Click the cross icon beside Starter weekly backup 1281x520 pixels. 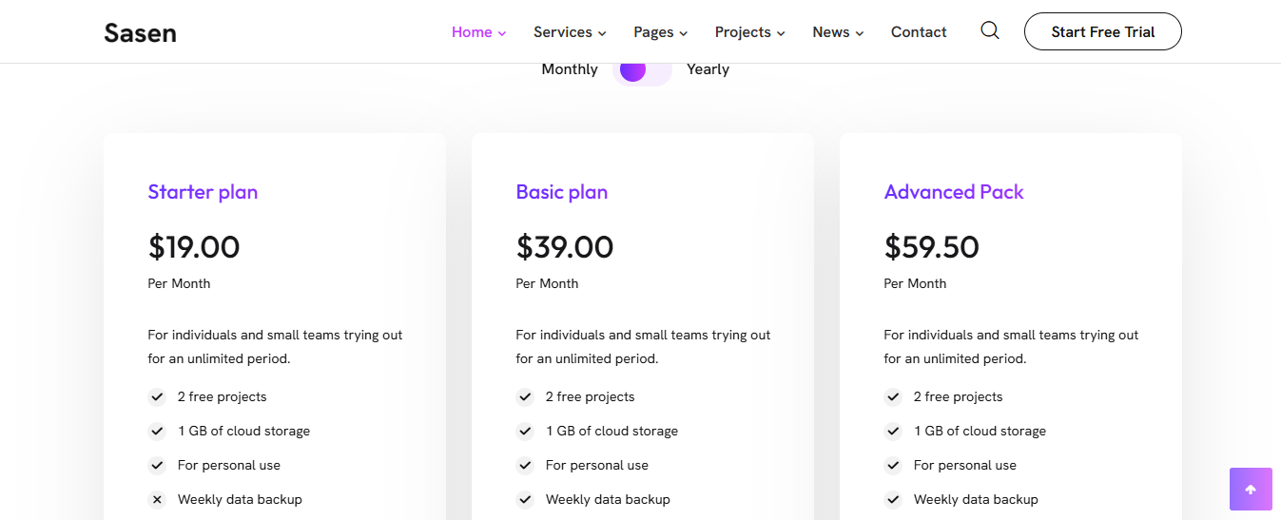[157, 499]
